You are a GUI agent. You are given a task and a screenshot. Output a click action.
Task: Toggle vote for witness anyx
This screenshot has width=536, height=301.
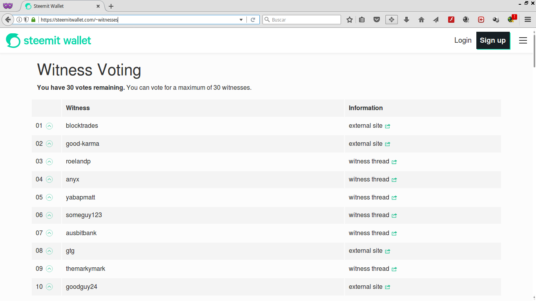[49, 180]
